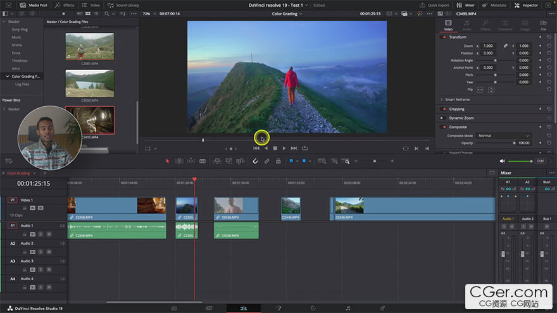Click the Quick Export button
The image size is (557, 313).
click(434, 5)
